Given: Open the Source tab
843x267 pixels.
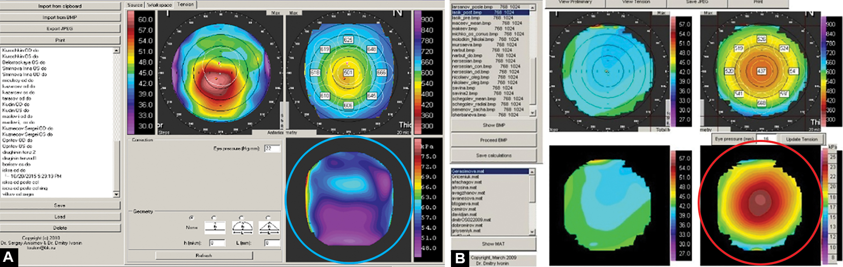Looking at the screenshot, I should tap(135, 5).
